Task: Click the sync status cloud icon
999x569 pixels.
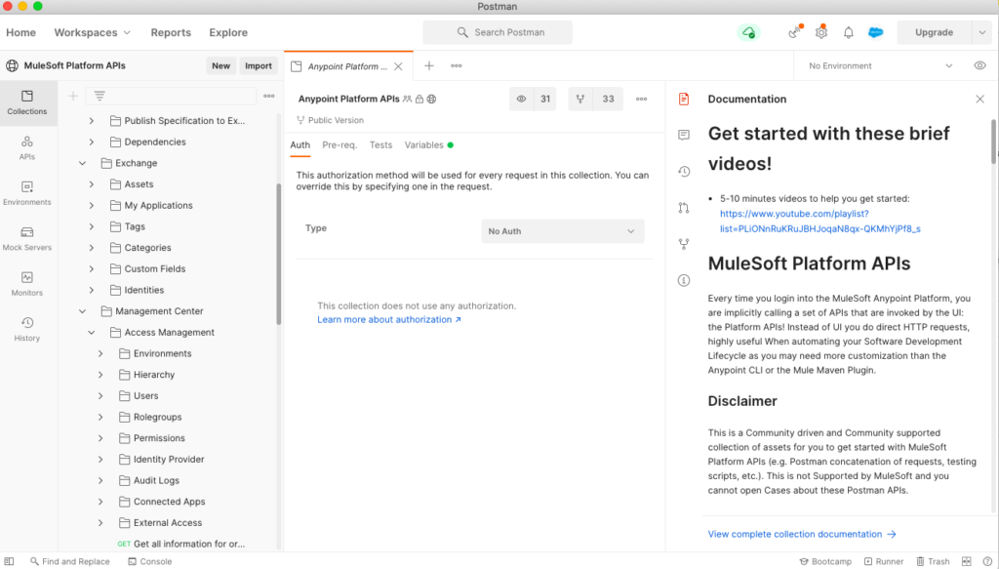Action: [748, 32]
